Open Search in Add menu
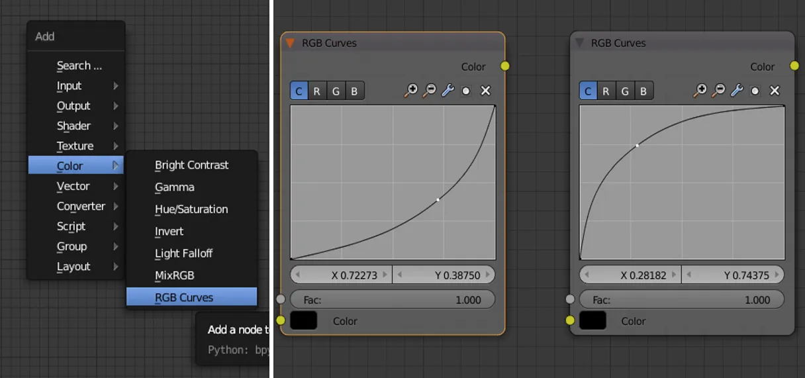805x378 pixels. [x=76, y=66]
